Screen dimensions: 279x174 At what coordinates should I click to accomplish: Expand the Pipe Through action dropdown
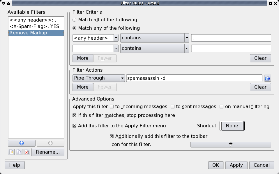pos(122,78)
